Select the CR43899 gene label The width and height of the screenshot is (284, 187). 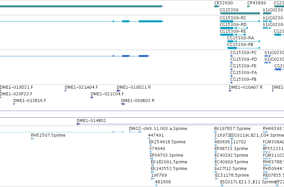tap(257, 3)
